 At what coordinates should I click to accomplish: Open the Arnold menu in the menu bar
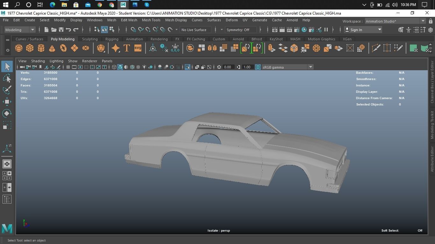pyautogui.click(x=292, y=20)
